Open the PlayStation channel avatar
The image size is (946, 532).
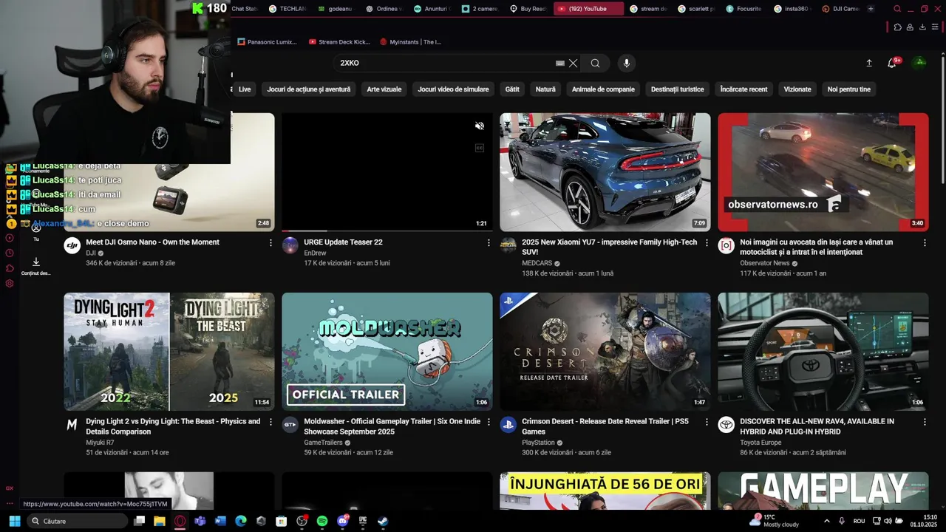(x=508, y=425)
